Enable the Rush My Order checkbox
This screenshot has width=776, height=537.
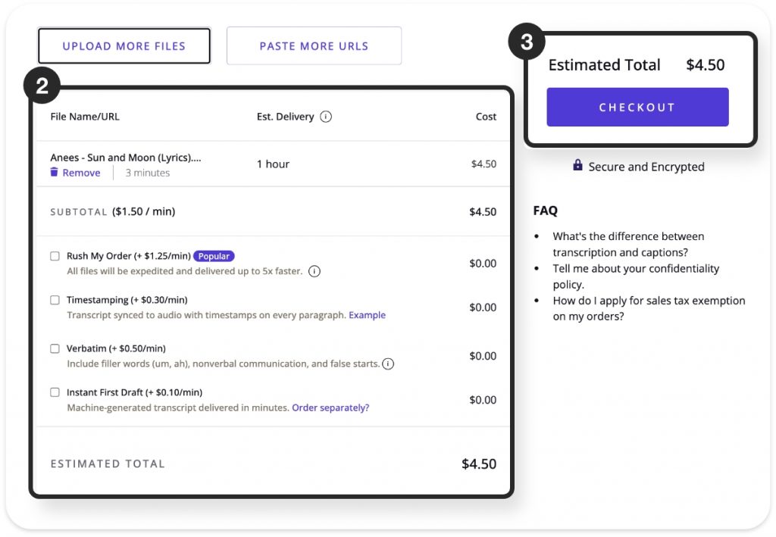[x=55, y=256]
